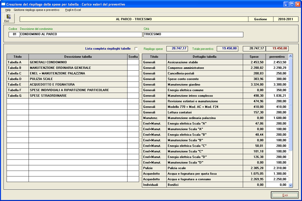Click Acqua e fognatura per quota fissa row

215,174
